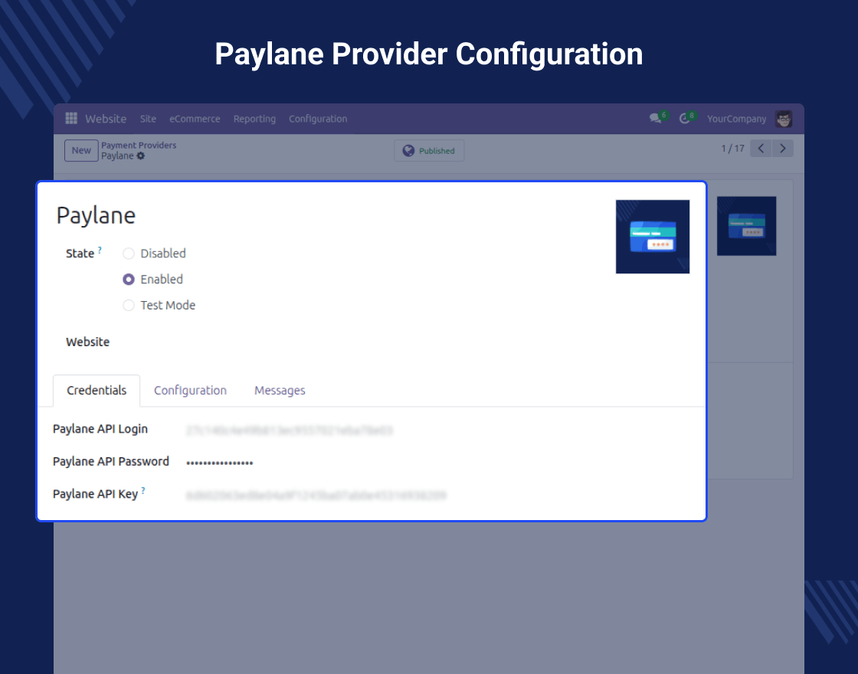Click the 1 / 17 pager counter

(x=732, y=149)
